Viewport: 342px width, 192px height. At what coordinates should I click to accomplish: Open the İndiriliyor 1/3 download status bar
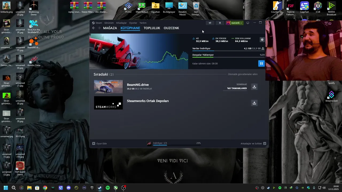[x=174, y=143]
